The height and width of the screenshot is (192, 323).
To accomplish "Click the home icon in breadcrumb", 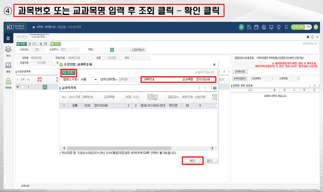I will pyautogui.click(x=34, y=27).
